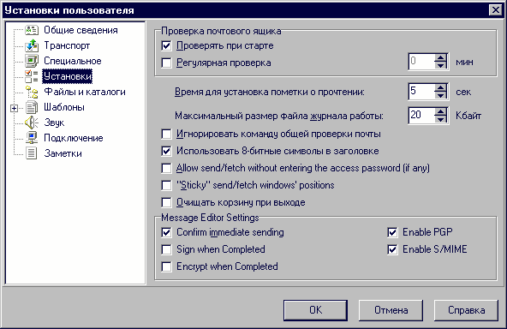Viewport: 507px width, 329px height.
Task: Enable Регулярная проверка checkbox
Action: 166,63
